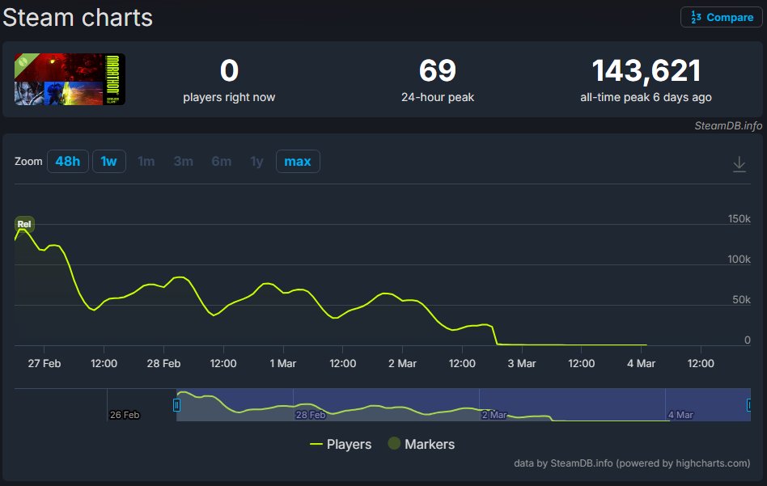Click the 150k y-axis label
The width and height of the screenshot is (767, 486).
(739, 218)
